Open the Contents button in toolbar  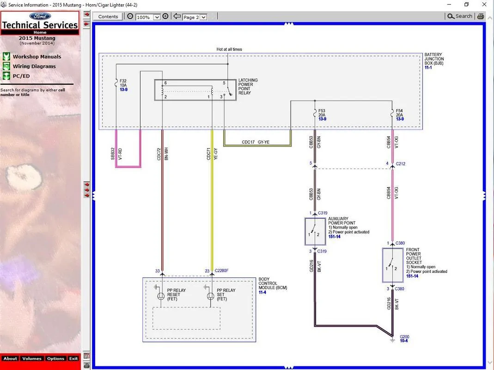pos(108,17)
